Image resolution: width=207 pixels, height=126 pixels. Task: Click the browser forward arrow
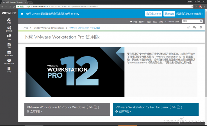6,6
